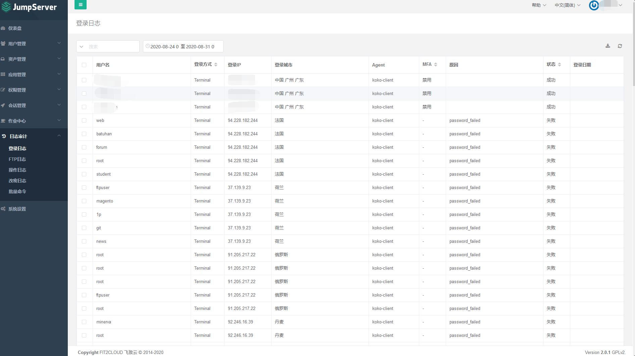Check the select-all checkbox in header
The width and height of the screenshot is (635, 356).
point(84,65)
